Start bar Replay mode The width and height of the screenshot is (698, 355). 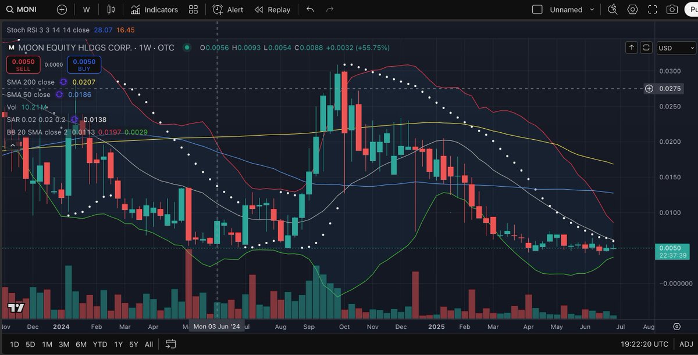(x=272, y=9)
